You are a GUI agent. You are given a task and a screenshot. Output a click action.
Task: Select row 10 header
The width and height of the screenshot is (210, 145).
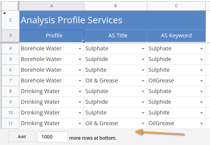coord(10,113)
